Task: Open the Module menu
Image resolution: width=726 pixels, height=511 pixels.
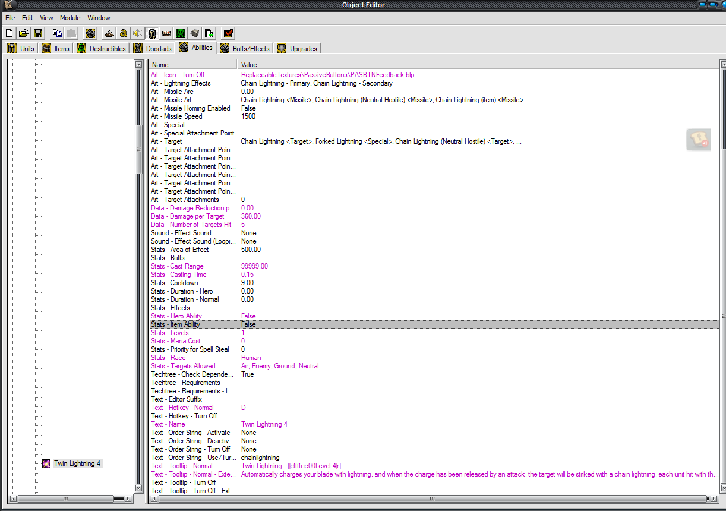Action: (x=70, y=18)
